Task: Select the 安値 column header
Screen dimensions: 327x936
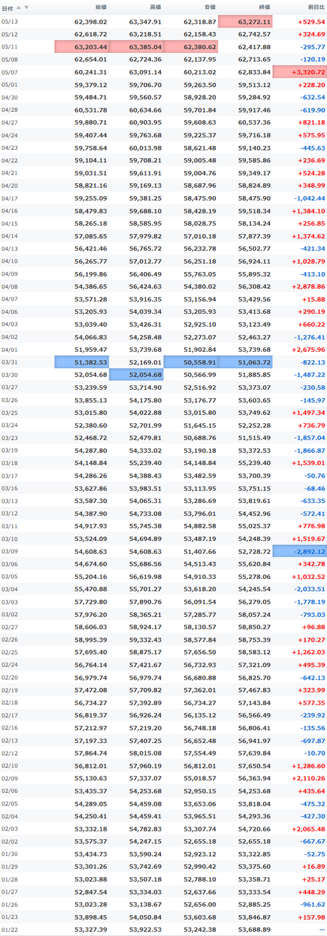Action: 209,7
